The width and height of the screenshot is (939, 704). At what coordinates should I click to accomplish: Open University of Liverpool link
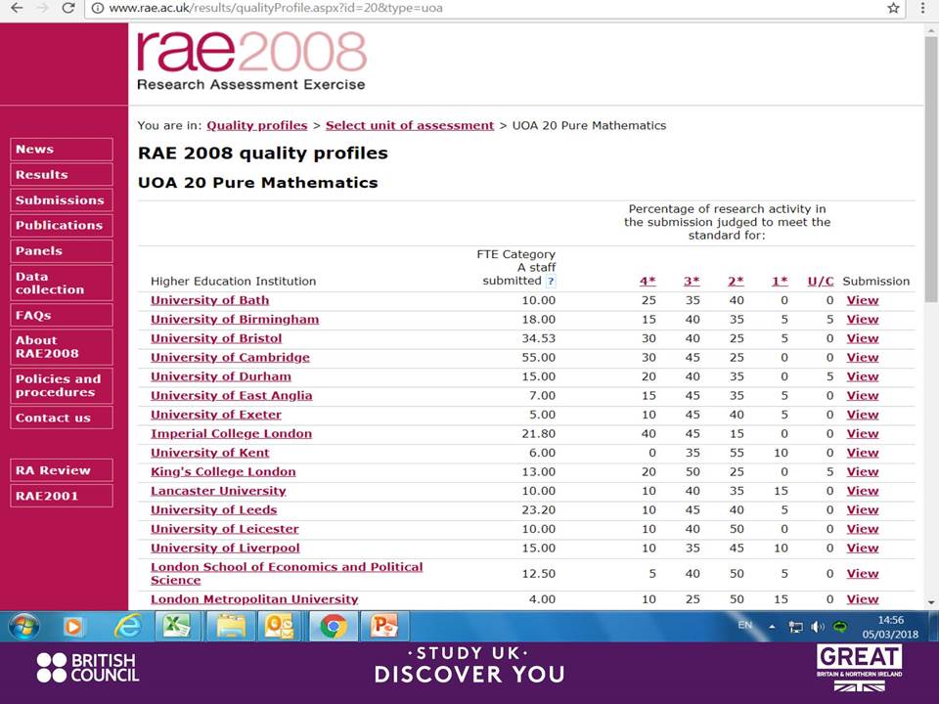pyautogui.click(x=225, y=549)
